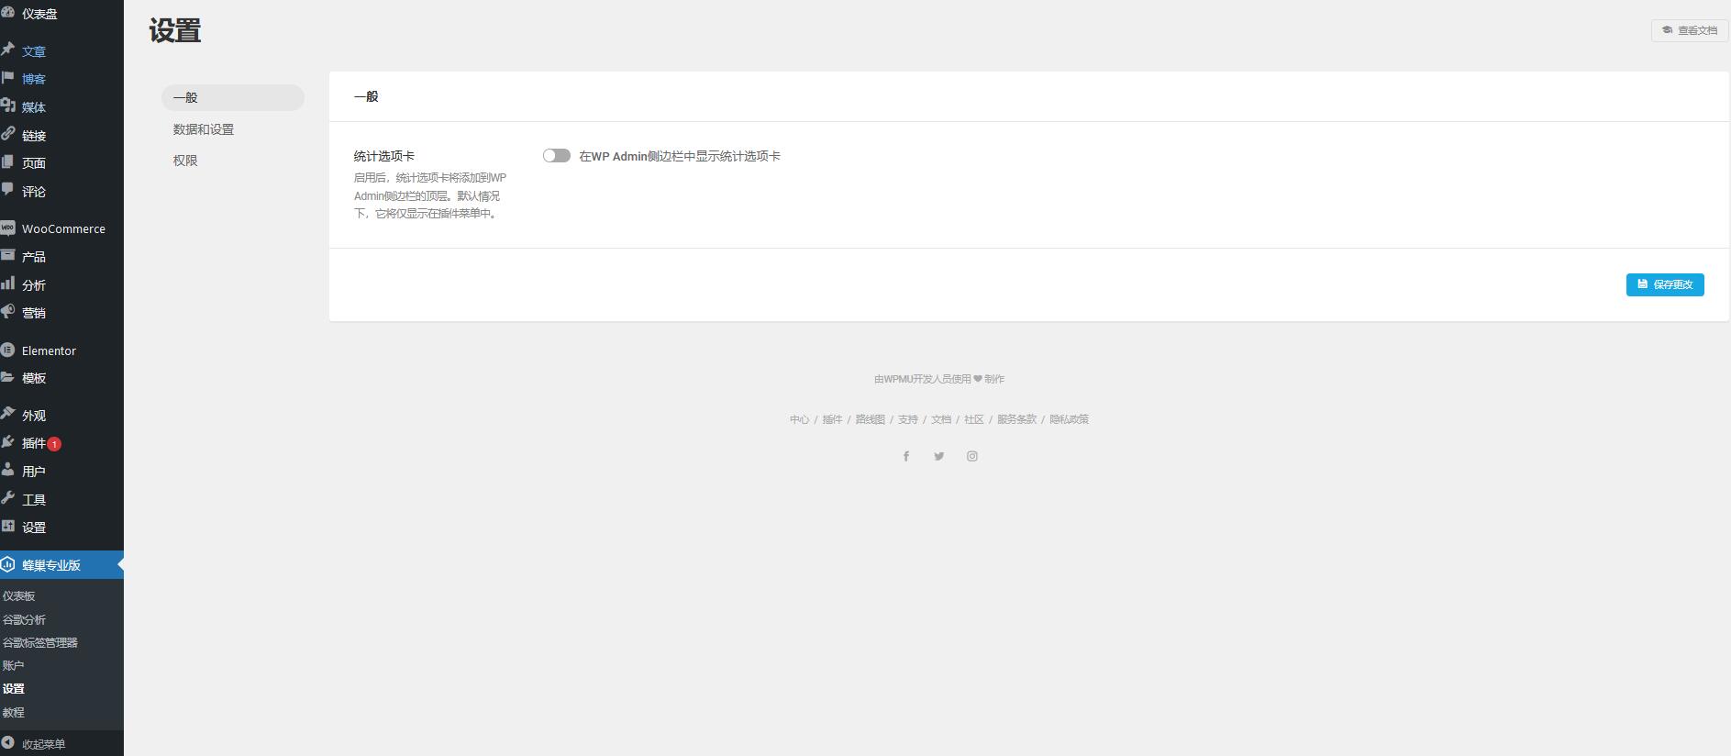Screen dimensions: 1731x756
Task: Open the Elementor menu label
Action: pyautogui.click(x=49, y=350)
